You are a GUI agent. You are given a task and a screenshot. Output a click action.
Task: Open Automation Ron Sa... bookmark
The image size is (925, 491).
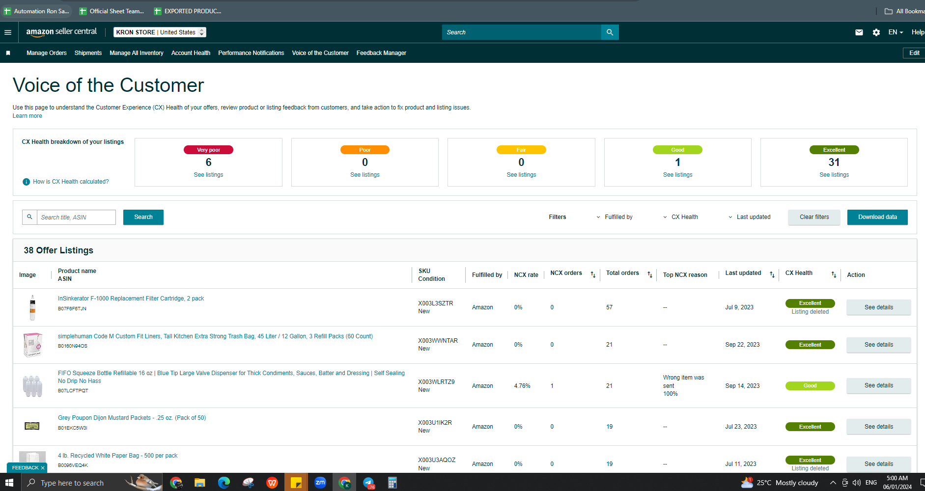pos(37,11)
